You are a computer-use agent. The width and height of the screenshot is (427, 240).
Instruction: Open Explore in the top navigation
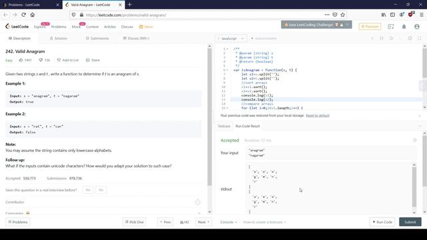pyautogui.click(x=40, y=27)
